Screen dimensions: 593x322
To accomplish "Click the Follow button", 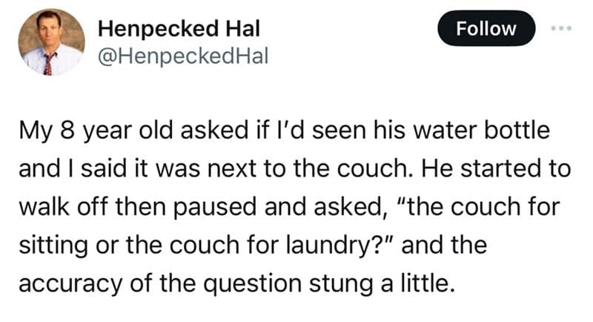I will pos(486,29).
